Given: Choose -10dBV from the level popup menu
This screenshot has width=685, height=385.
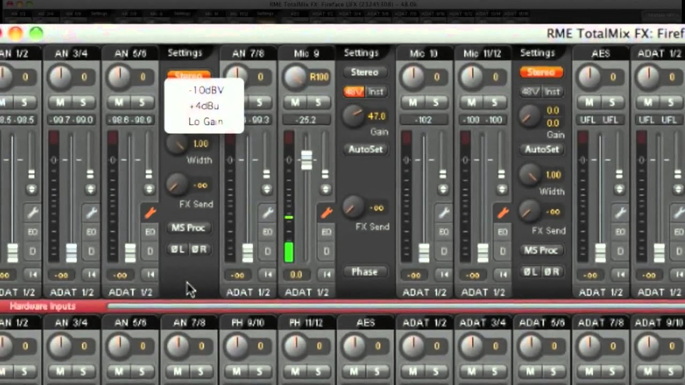Looking at the screenshot, I should click(x=205, y=90).
